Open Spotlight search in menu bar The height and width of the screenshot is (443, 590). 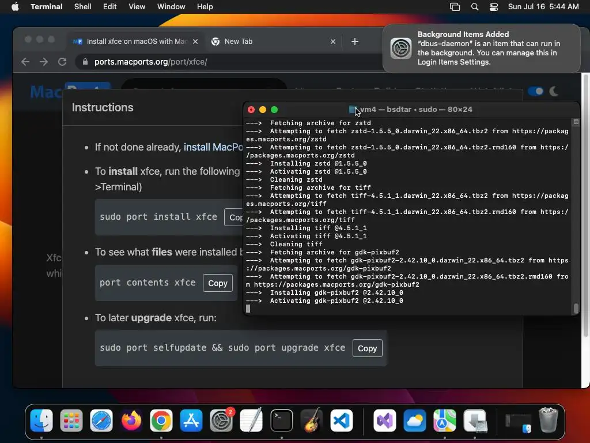pyautogui.click(x=475, y=7)
